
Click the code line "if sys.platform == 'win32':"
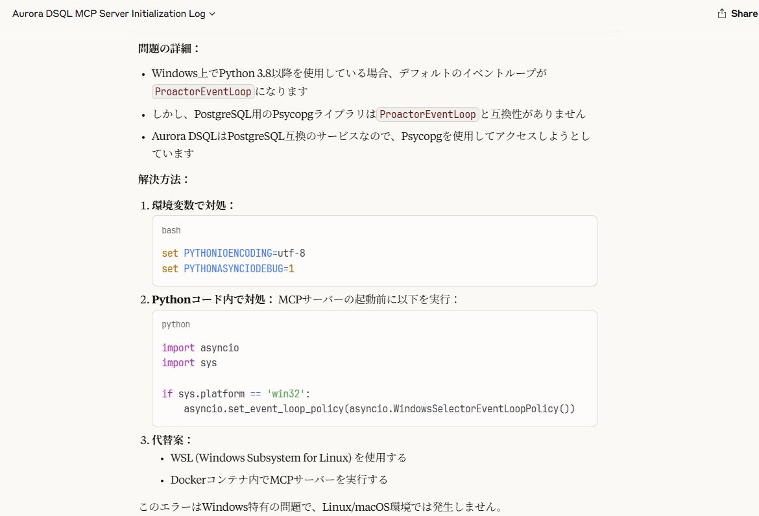click(235, 393)
